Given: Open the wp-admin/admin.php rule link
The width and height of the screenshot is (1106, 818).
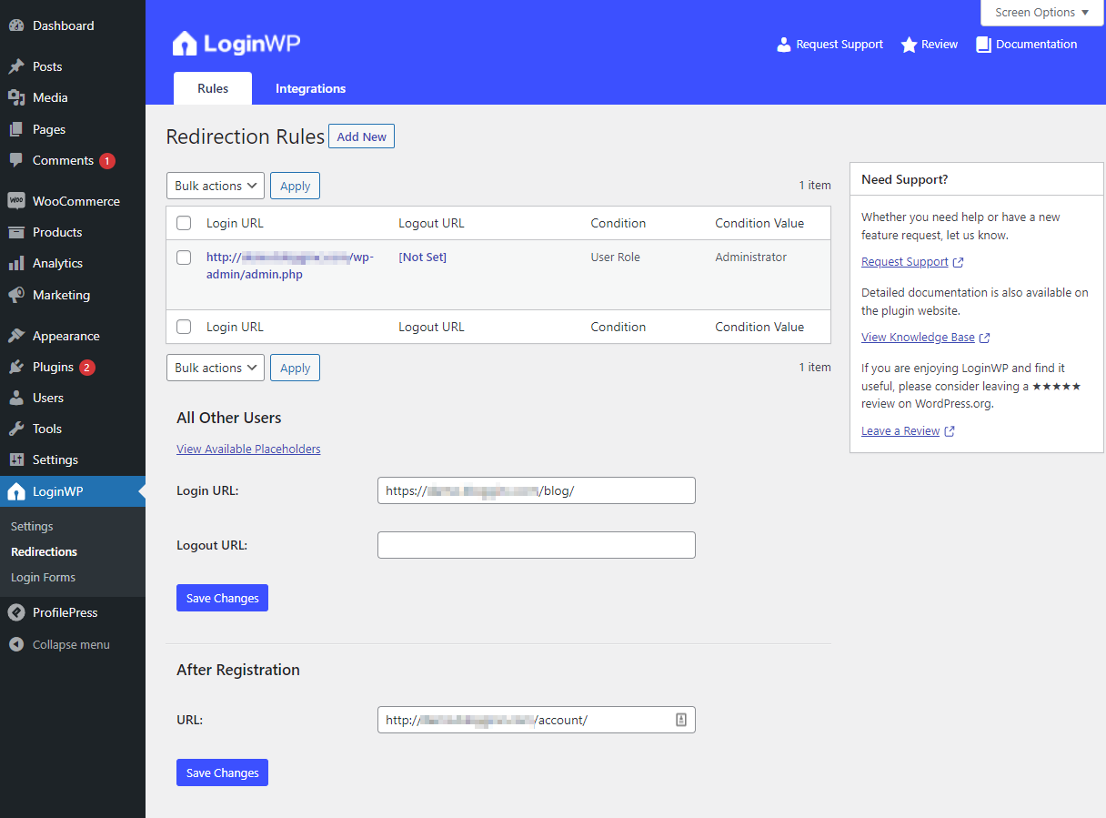Looking at the screenshot, I should point(290,266).
